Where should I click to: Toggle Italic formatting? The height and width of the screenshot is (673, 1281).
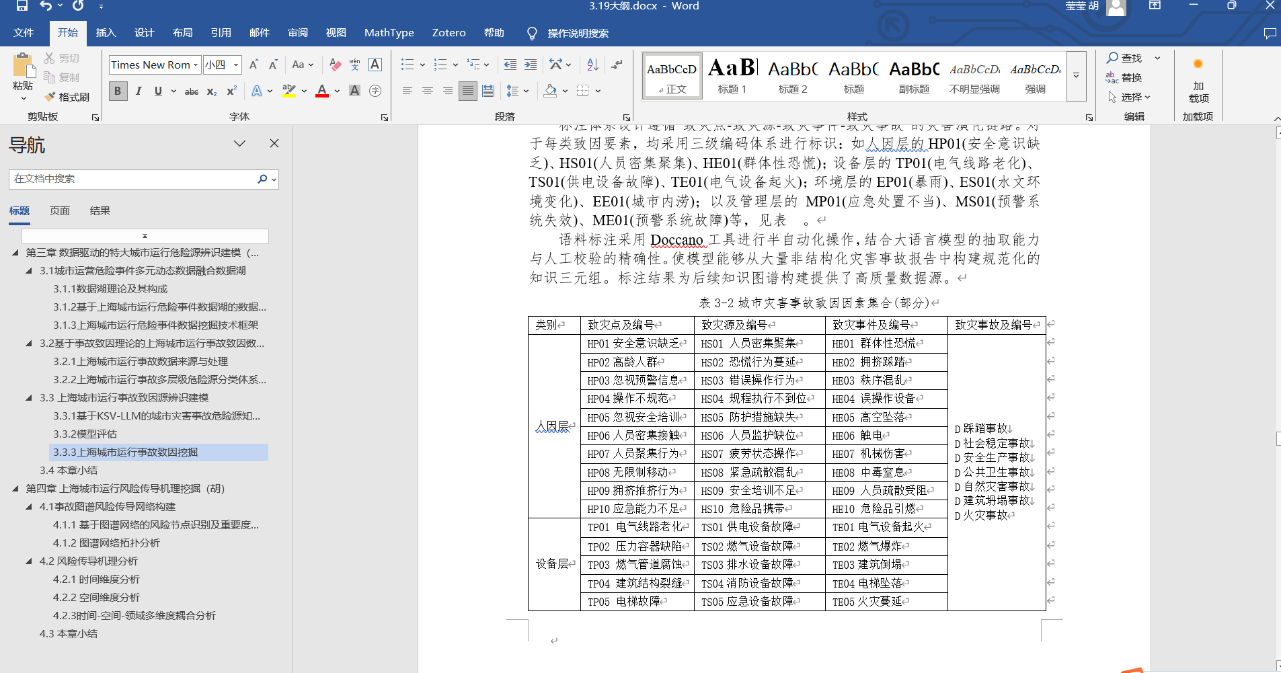(x=138, y=91)
